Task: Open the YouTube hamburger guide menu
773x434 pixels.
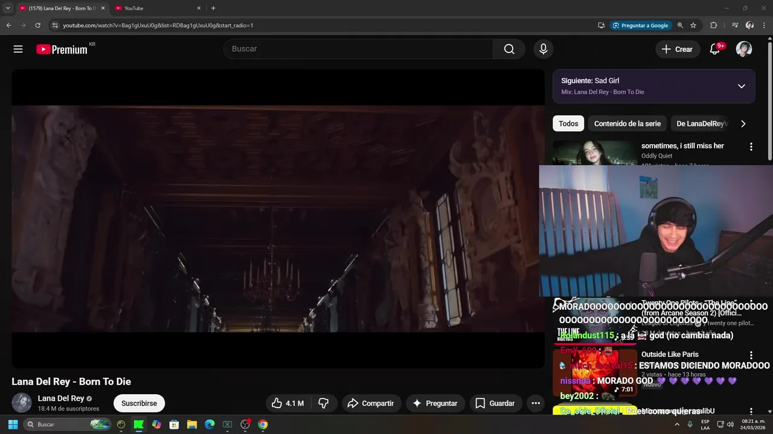Action: pyautogui.click(x=18, y=49)
